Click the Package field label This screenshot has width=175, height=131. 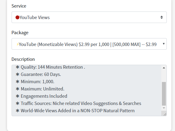click(x=20, y=33)
